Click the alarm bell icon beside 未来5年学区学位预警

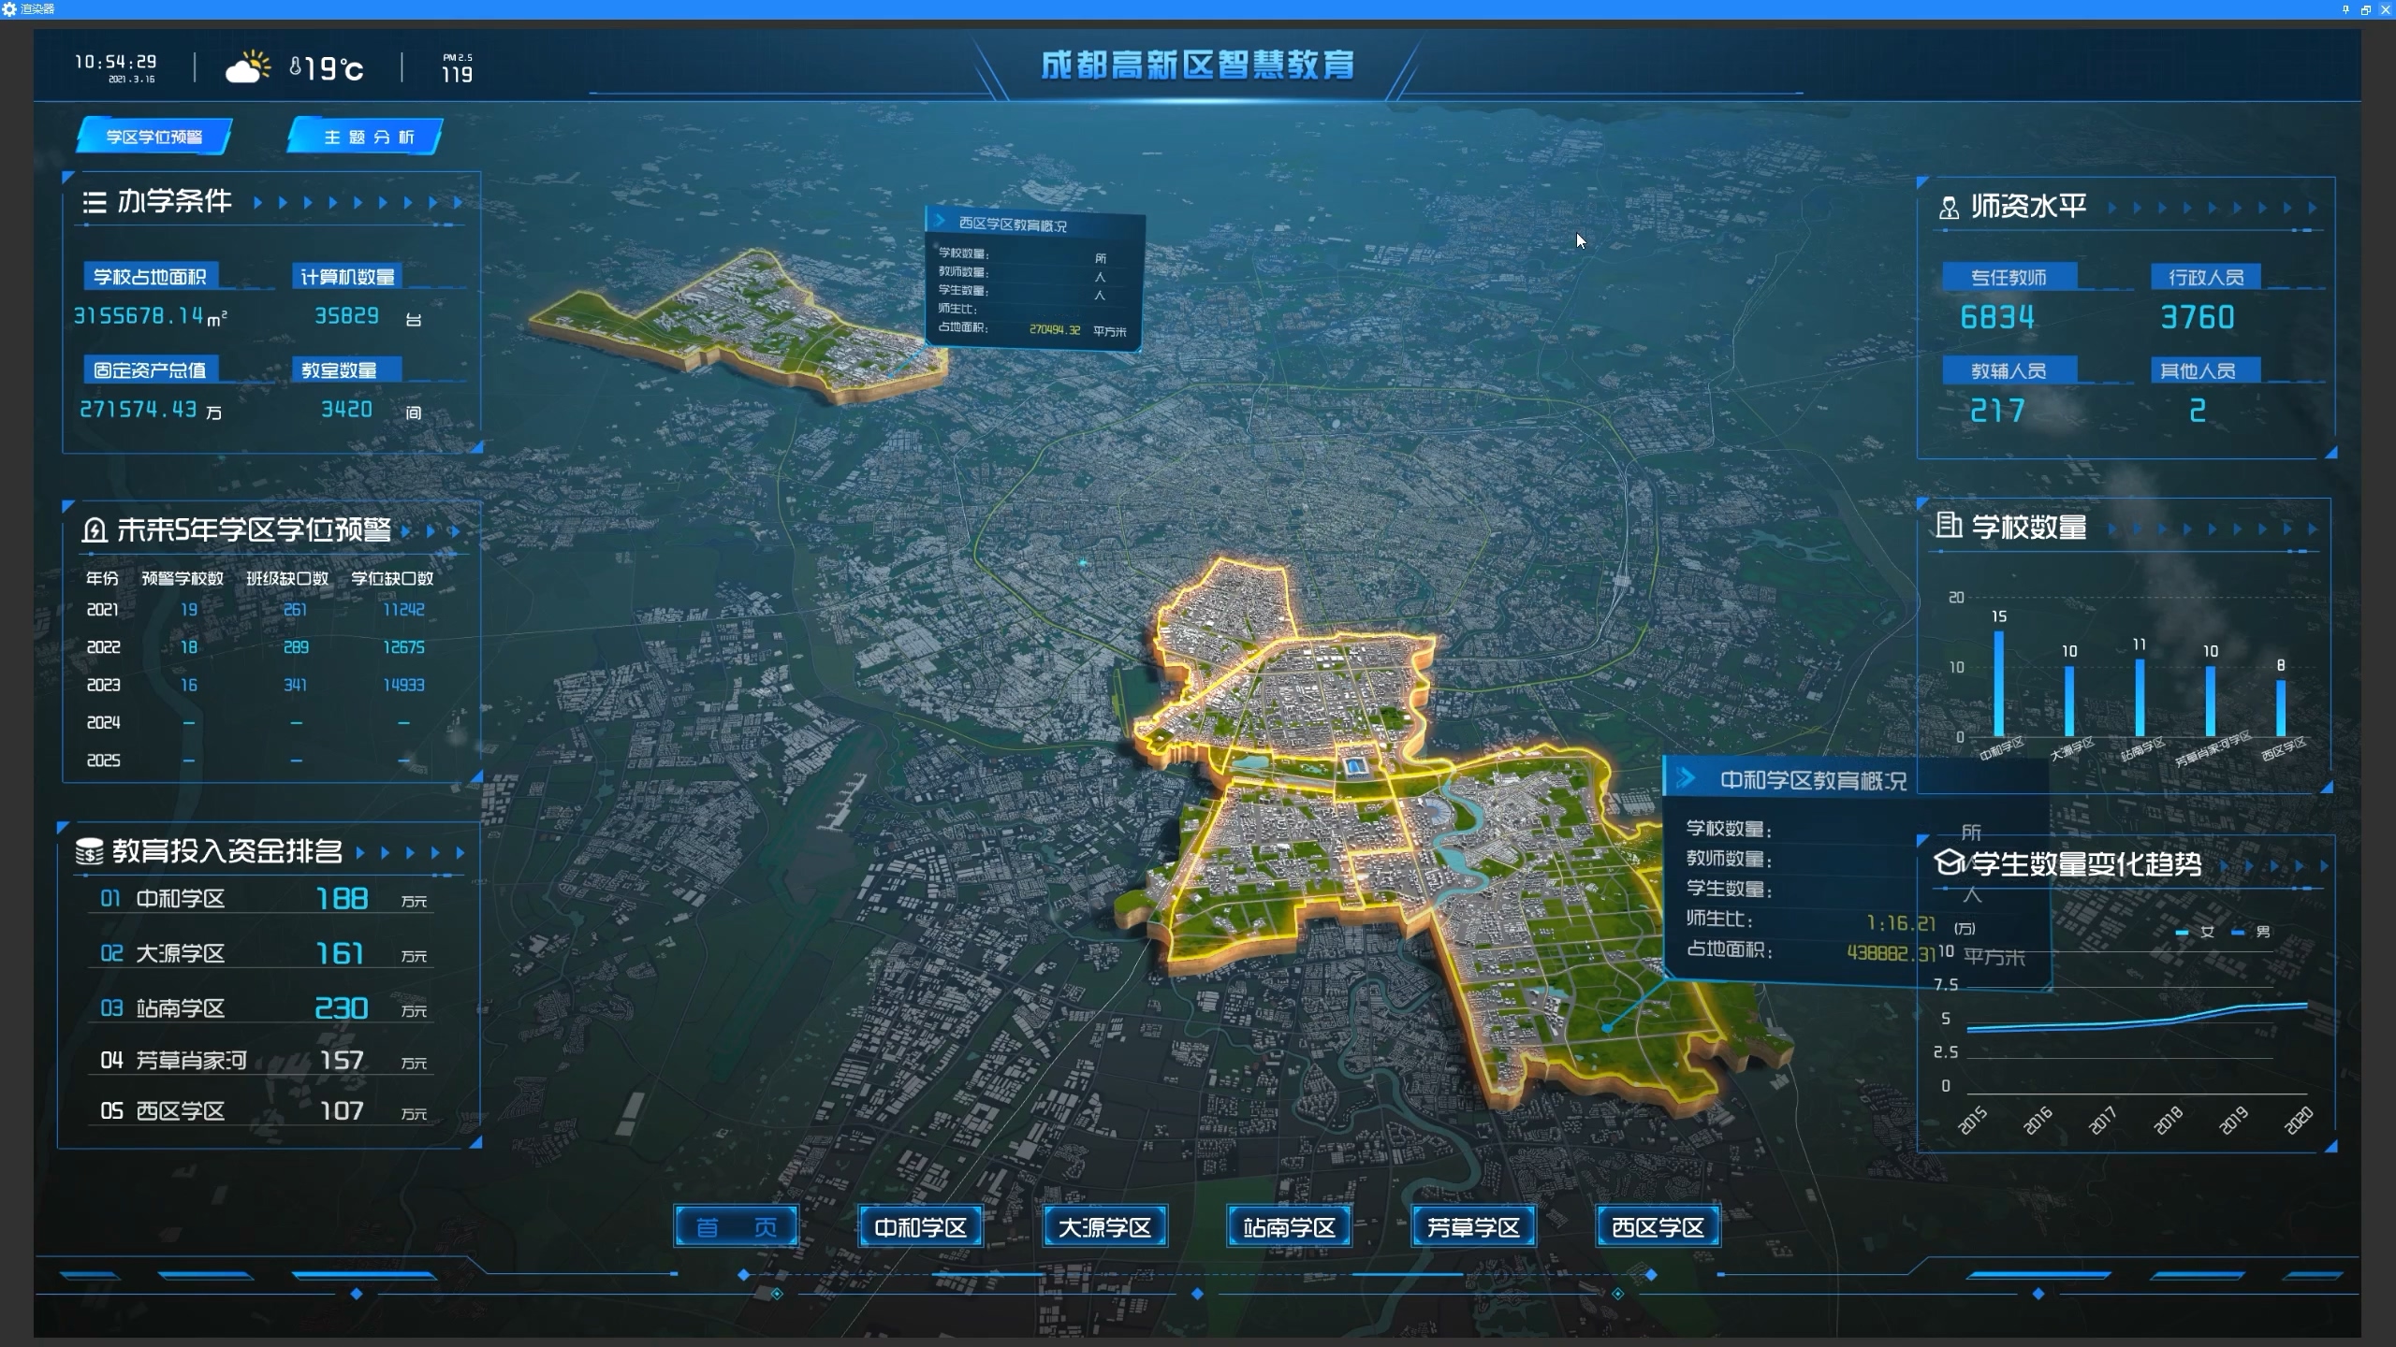[94, 530]
